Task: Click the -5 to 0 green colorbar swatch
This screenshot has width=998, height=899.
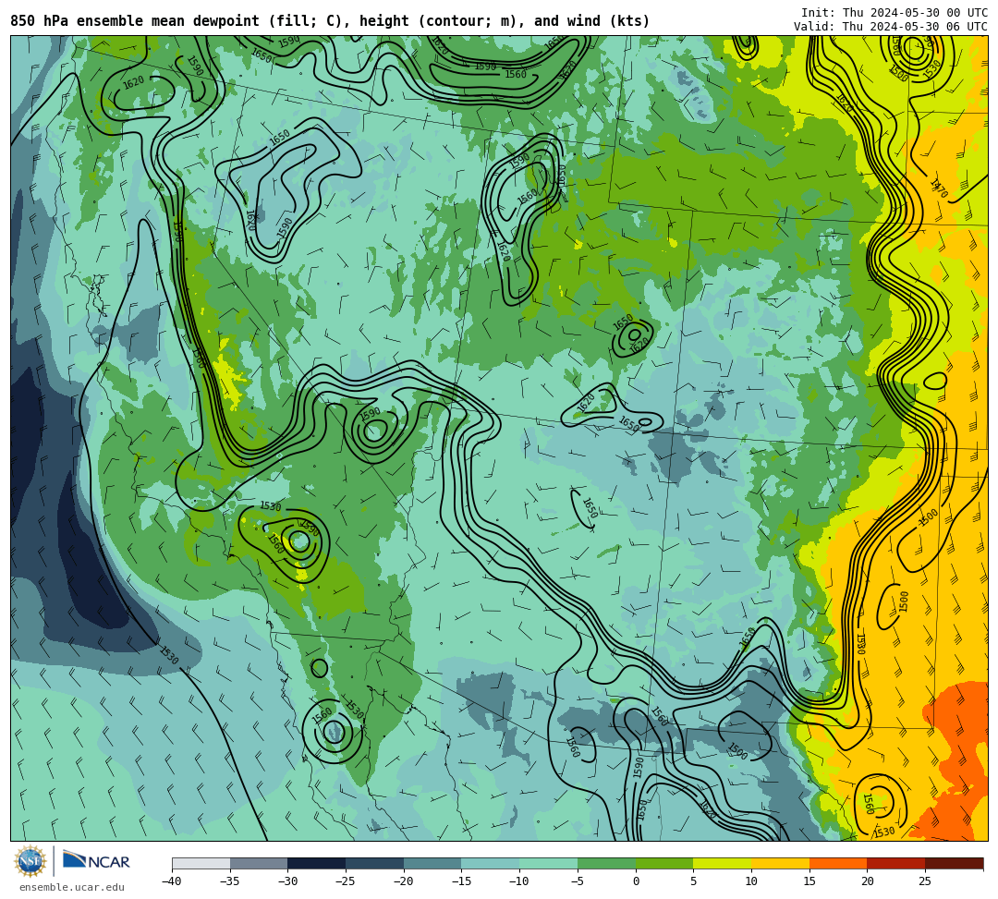Action: click(606, 863)
